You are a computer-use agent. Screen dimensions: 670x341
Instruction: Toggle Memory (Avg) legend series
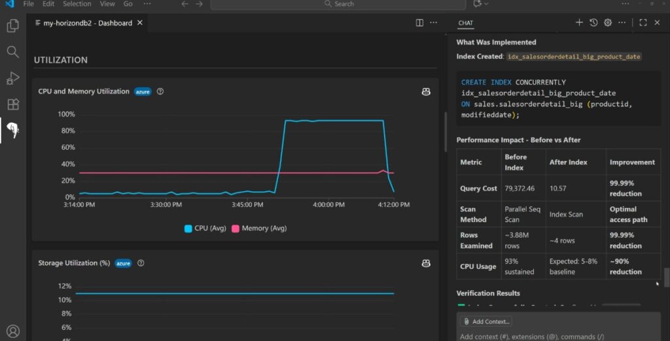259,228
